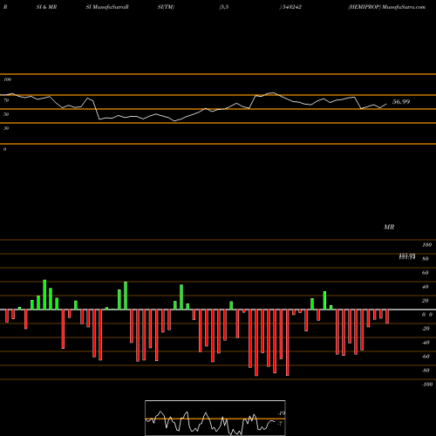This screenshot has width=436, height=436.
Task: Click the MR axis label -60
Action: pos(426,357)
